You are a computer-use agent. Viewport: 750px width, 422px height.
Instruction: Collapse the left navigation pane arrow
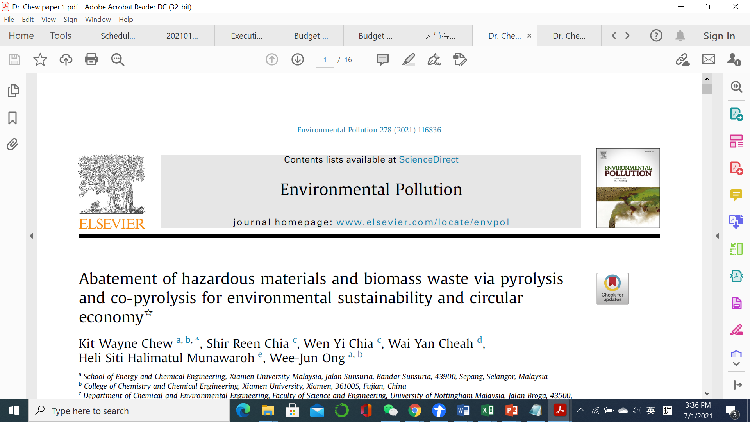pyautogui.click(x=32, y=236)
